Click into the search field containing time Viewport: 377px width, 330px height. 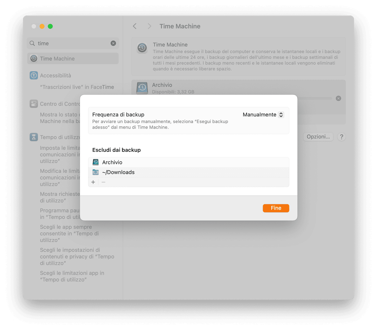(x=73, y=43)
